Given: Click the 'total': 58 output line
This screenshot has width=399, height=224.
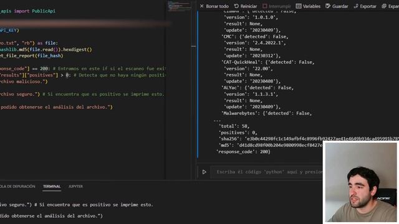Looking at the screenshot, I should point(234,126).
